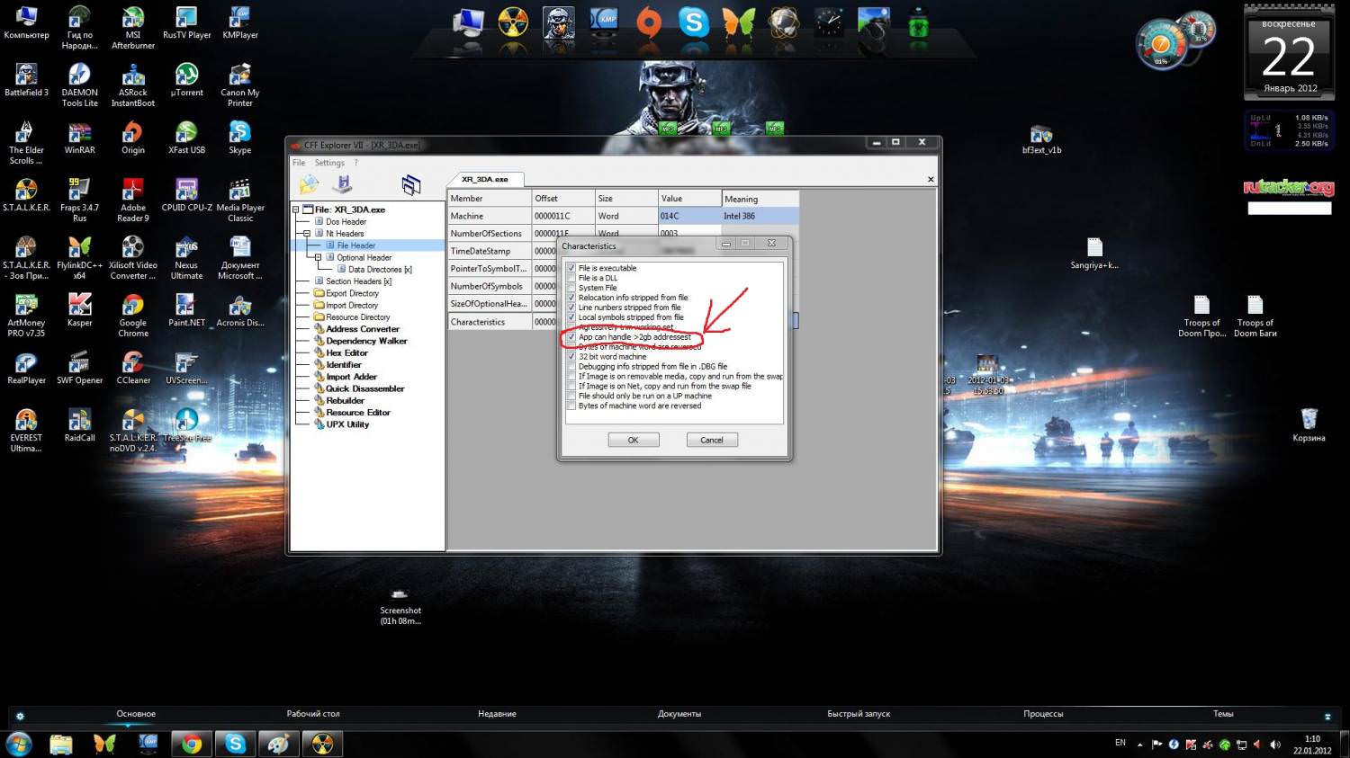The height and width of the screenshot is (758, 1350).
Task: Click the Windows Start orb
Action: click(18, 744)
